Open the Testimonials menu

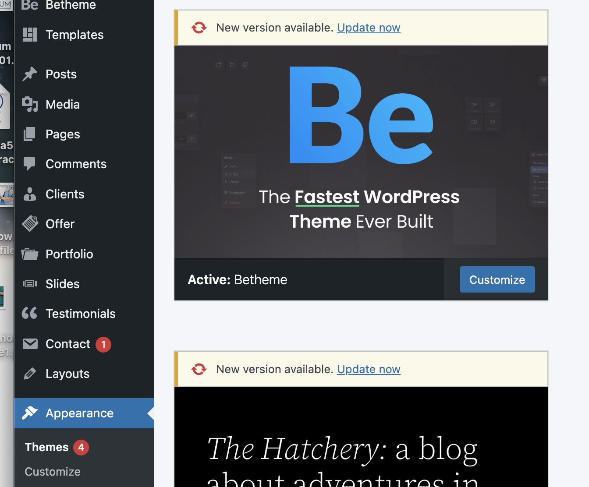(84, 314)
